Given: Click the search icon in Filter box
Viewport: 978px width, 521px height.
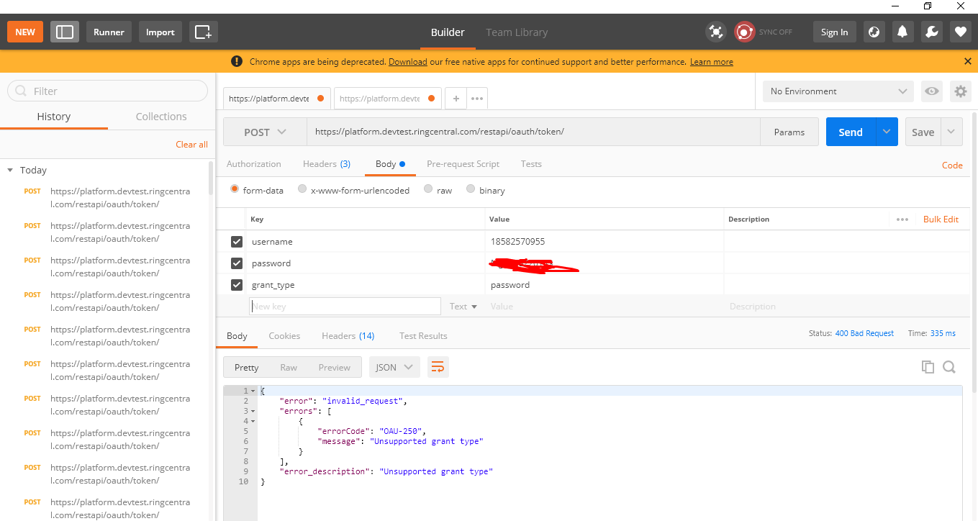Looking at the screenshot, I should click(x=22, y=91).
